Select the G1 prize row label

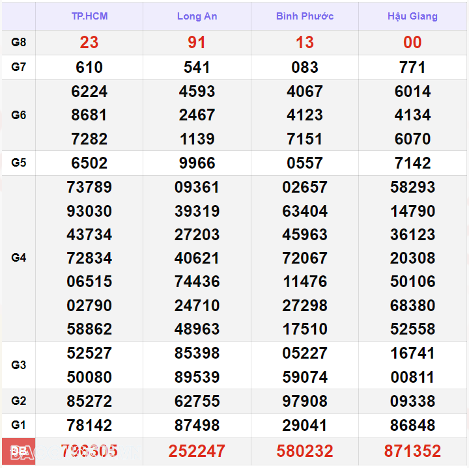(x=19, y=425)
